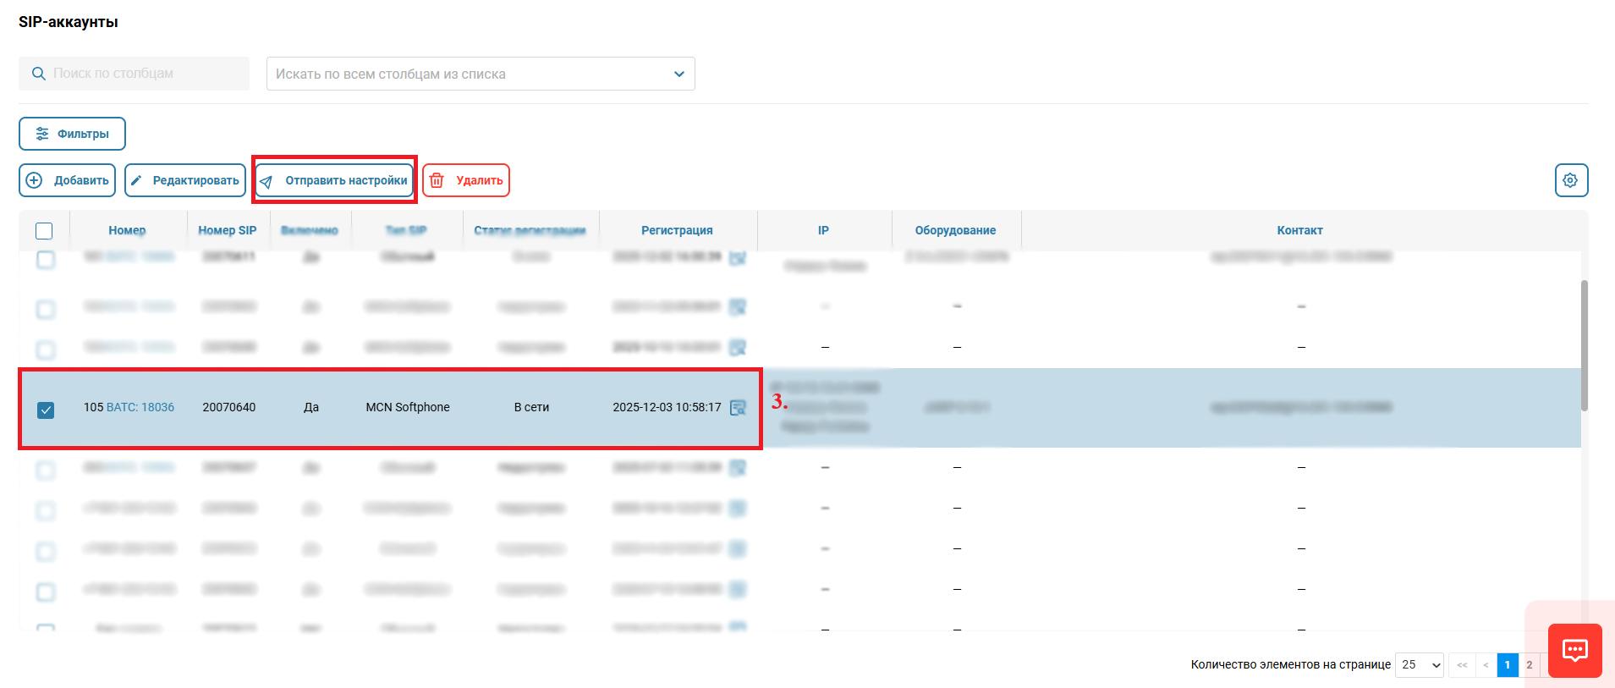
Task: Sort table by Регистрация column header
Action: 677,230
